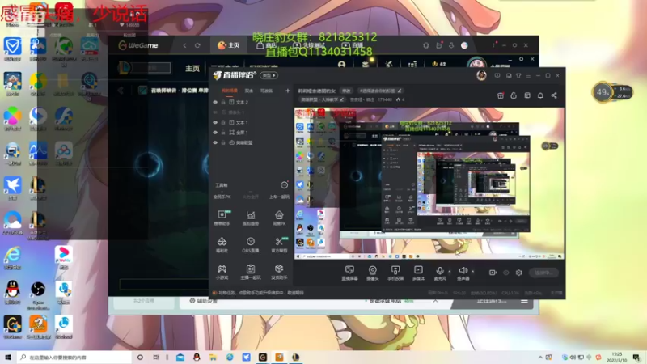Open the 同屏PK house icon tool
Viewport: 647px width, 364px height.
[x=279, y=218]
